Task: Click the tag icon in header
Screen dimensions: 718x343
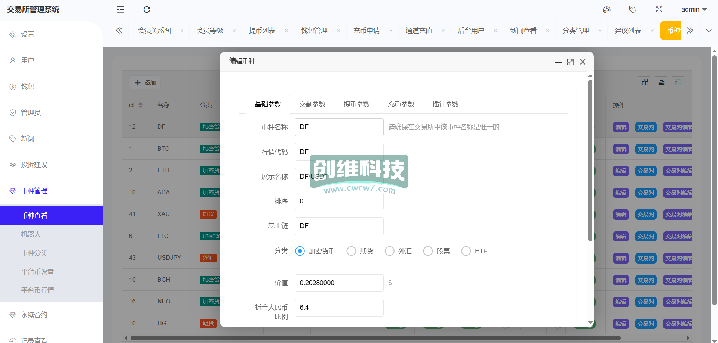Action: click(633, 10)
